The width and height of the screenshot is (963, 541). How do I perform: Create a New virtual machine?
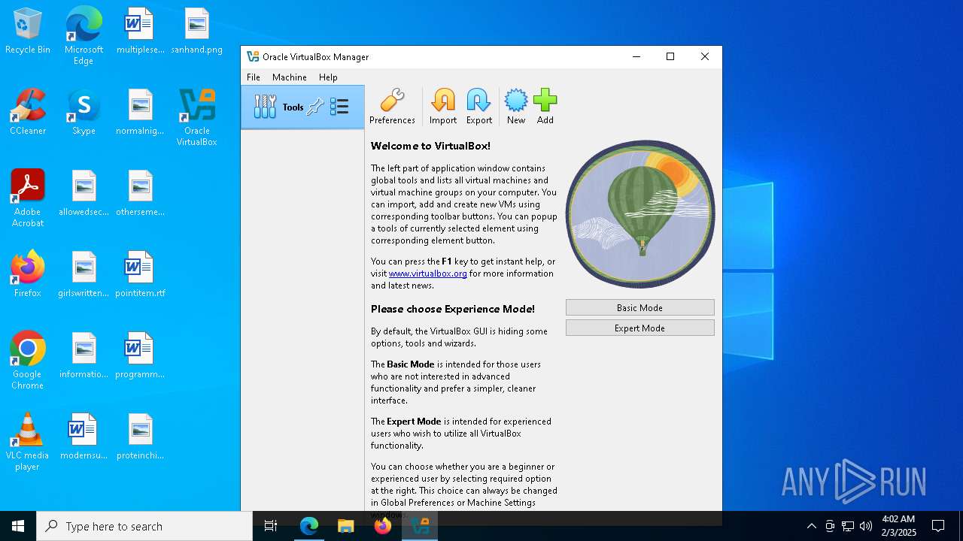tap(516, 107)
